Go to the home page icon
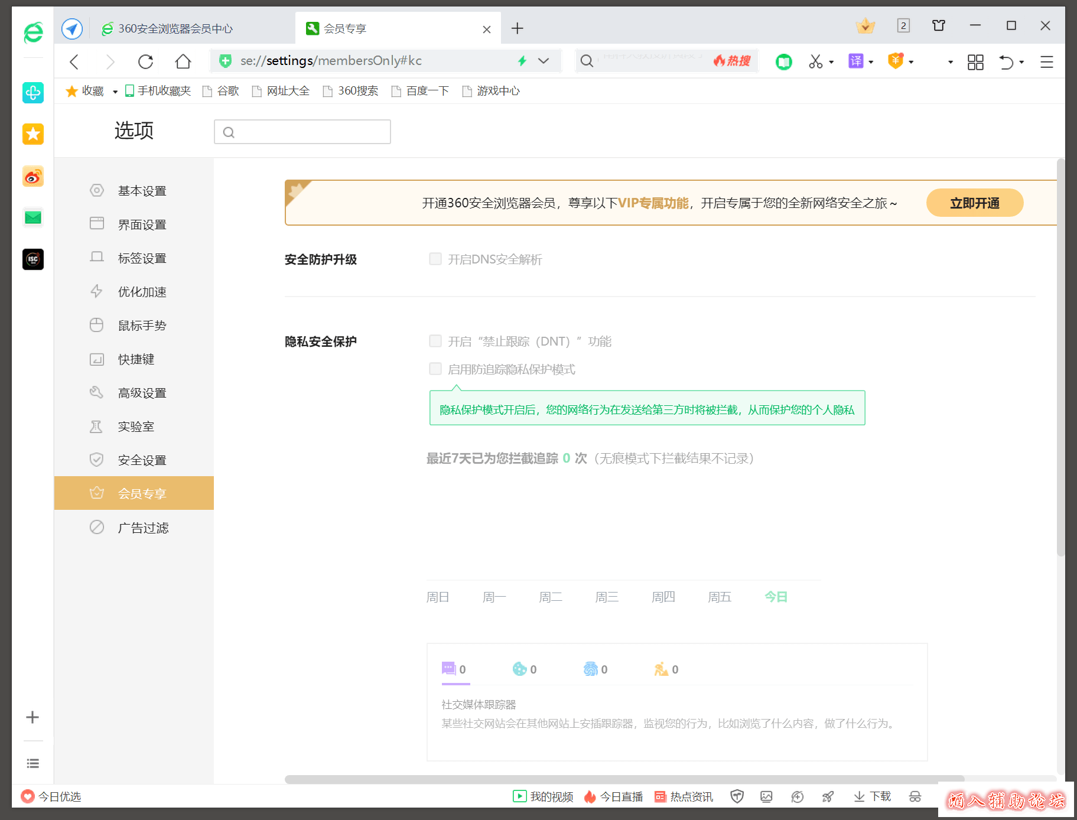Image resolution: width=1077 pixels, height=820 pixels. 183,61
